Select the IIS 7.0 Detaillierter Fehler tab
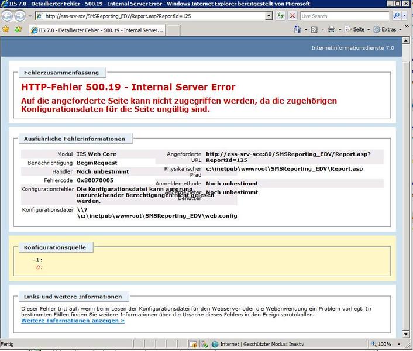 pyautogui.click(x=98, y=30)
